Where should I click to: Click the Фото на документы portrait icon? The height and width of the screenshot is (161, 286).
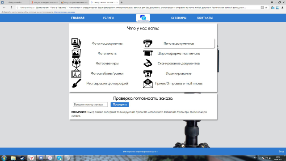click(x=76, y=43)
